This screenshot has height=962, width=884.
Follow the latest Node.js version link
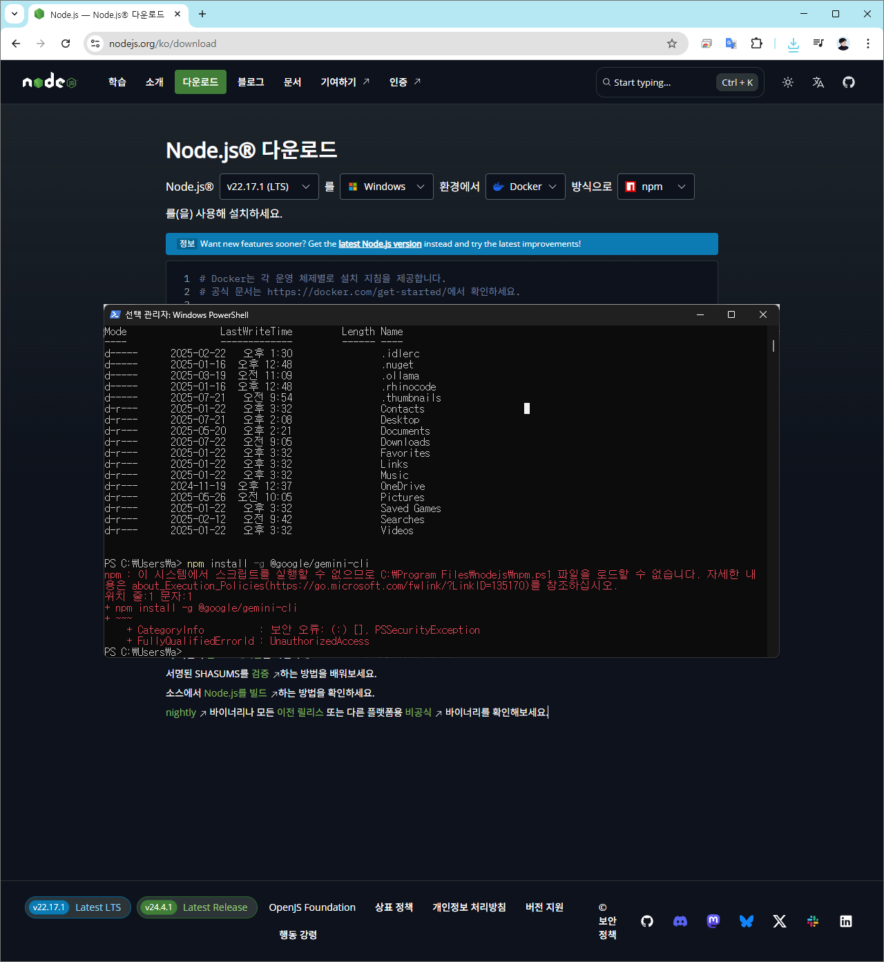click(379, 244)
